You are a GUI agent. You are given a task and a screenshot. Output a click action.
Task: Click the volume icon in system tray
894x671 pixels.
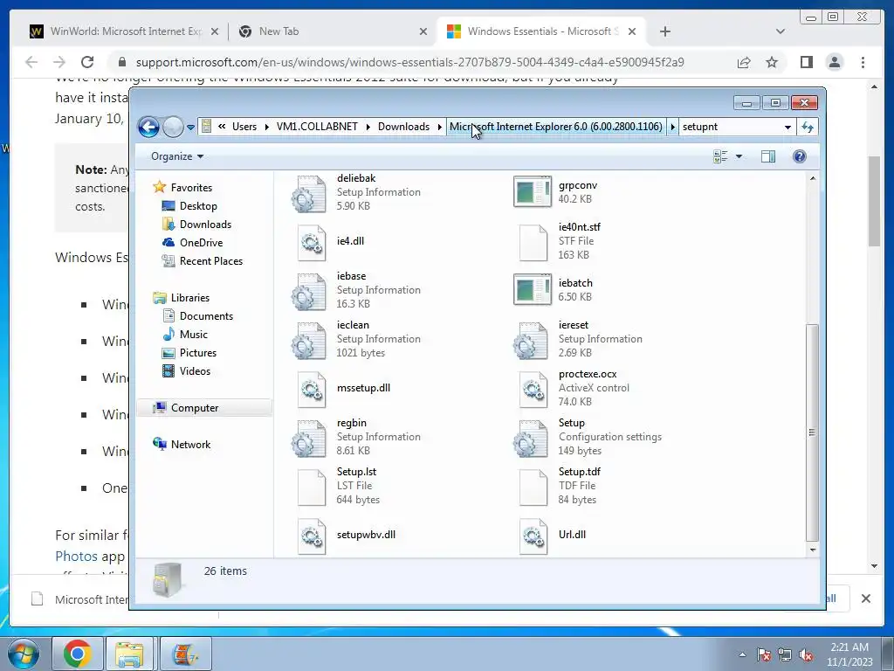tap(806, 655)
